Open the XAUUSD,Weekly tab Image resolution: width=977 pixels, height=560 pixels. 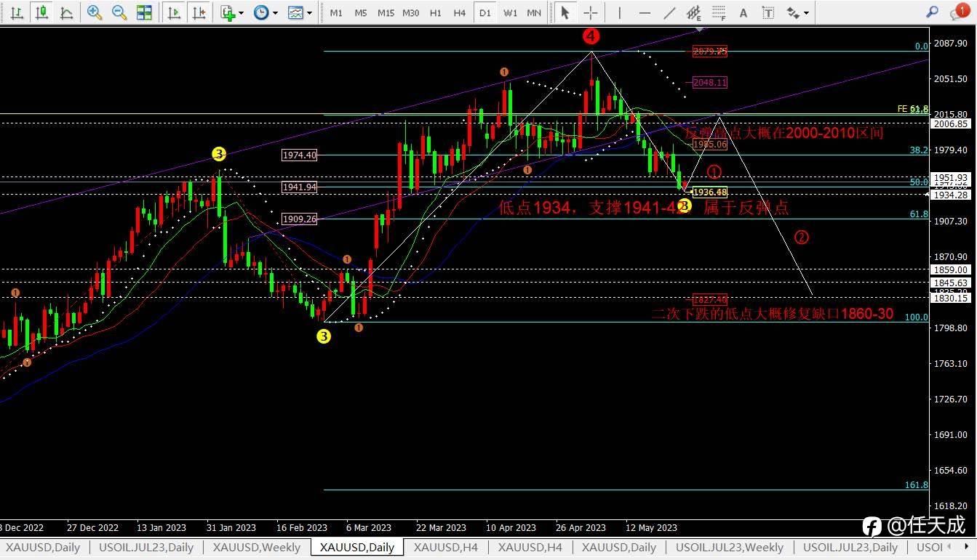click(x=257, y=547)
